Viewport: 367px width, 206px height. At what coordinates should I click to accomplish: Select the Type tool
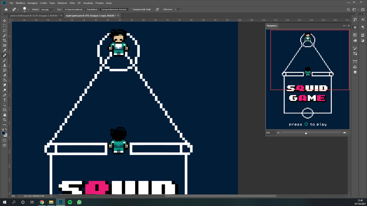[5, 100]
